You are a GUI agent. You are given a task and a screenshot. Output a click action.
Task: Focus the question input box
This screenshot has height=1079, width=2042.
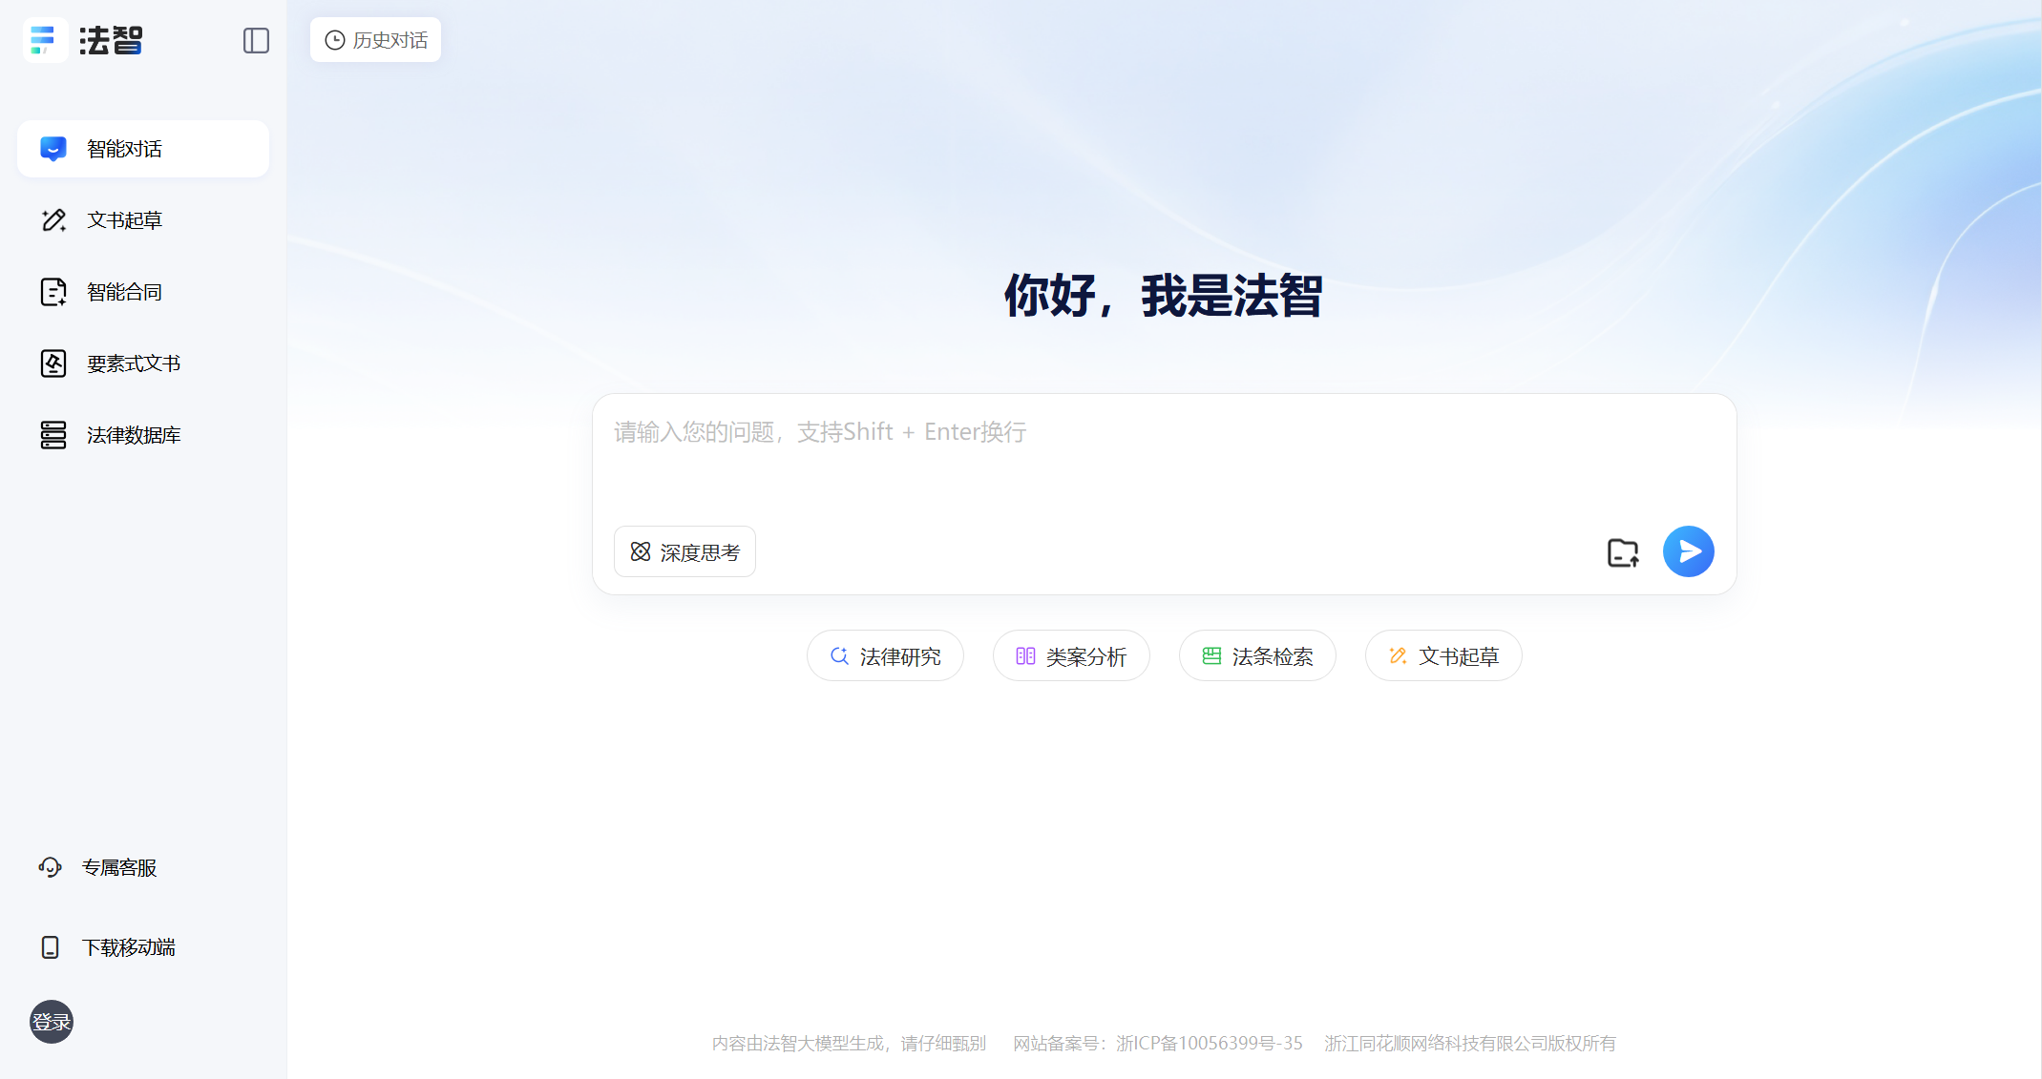click(1164, 458)
